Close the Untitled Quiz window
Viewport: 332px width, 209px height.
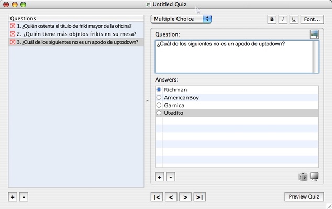coord(6,4)
